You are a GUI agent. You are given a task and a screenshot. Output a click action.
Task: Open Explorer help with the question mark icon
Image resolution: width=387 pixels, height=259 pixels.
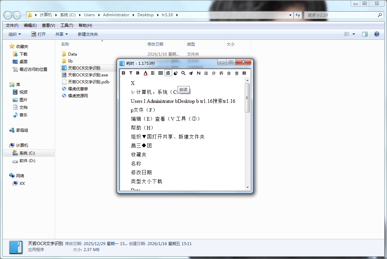(376, 34)
